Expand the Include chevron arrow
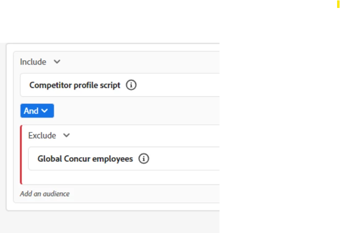This screenshot has height=233, width=340. [x=57, y=62]
